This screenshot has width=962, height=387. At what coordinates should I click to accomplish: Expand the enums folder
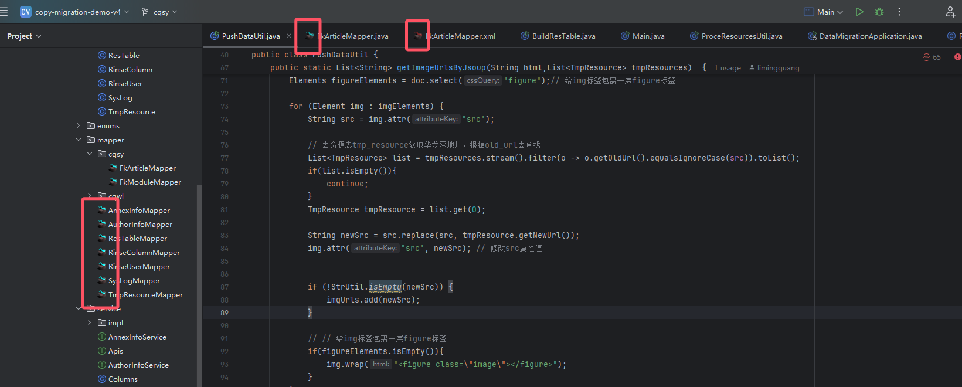click(x=79, y=126)
